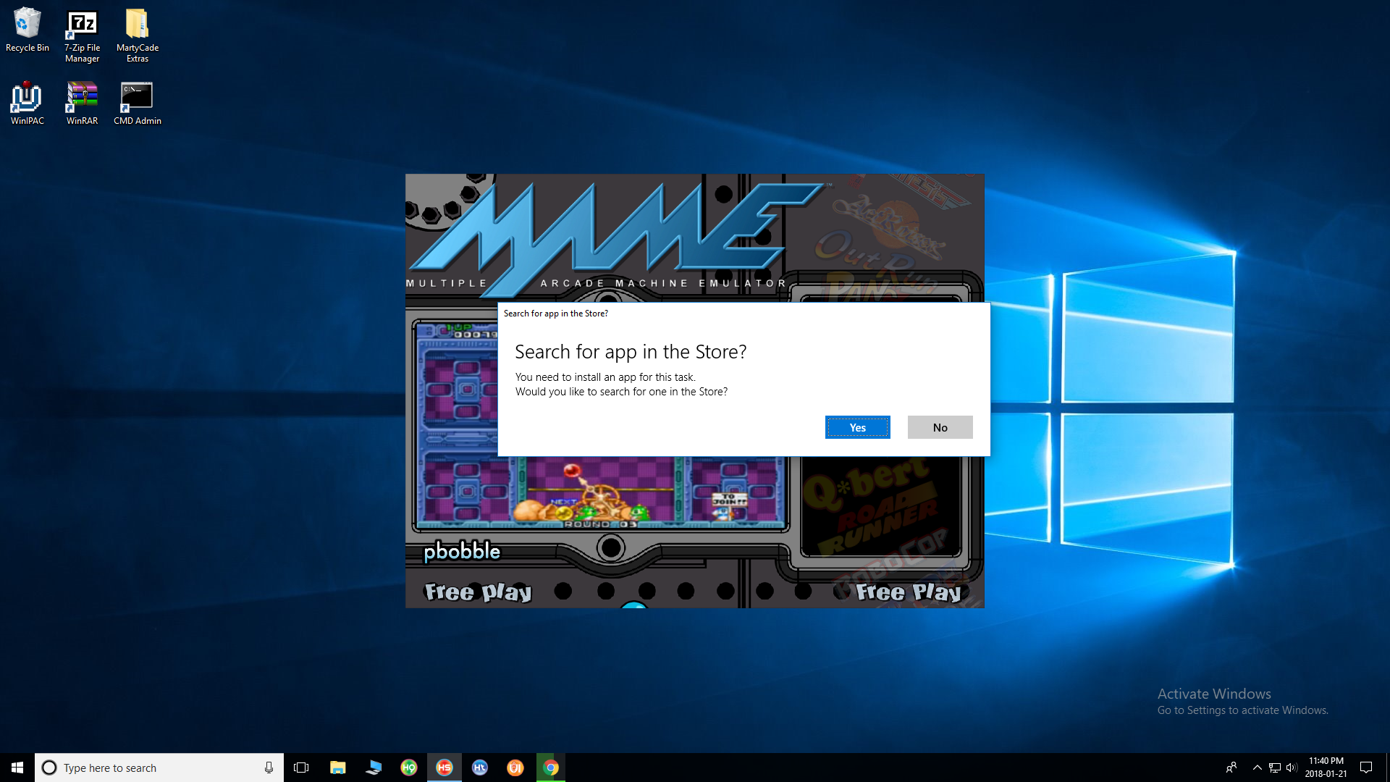
Task: Launch Google Chrome from the taskbar
Action: [550, 767]
